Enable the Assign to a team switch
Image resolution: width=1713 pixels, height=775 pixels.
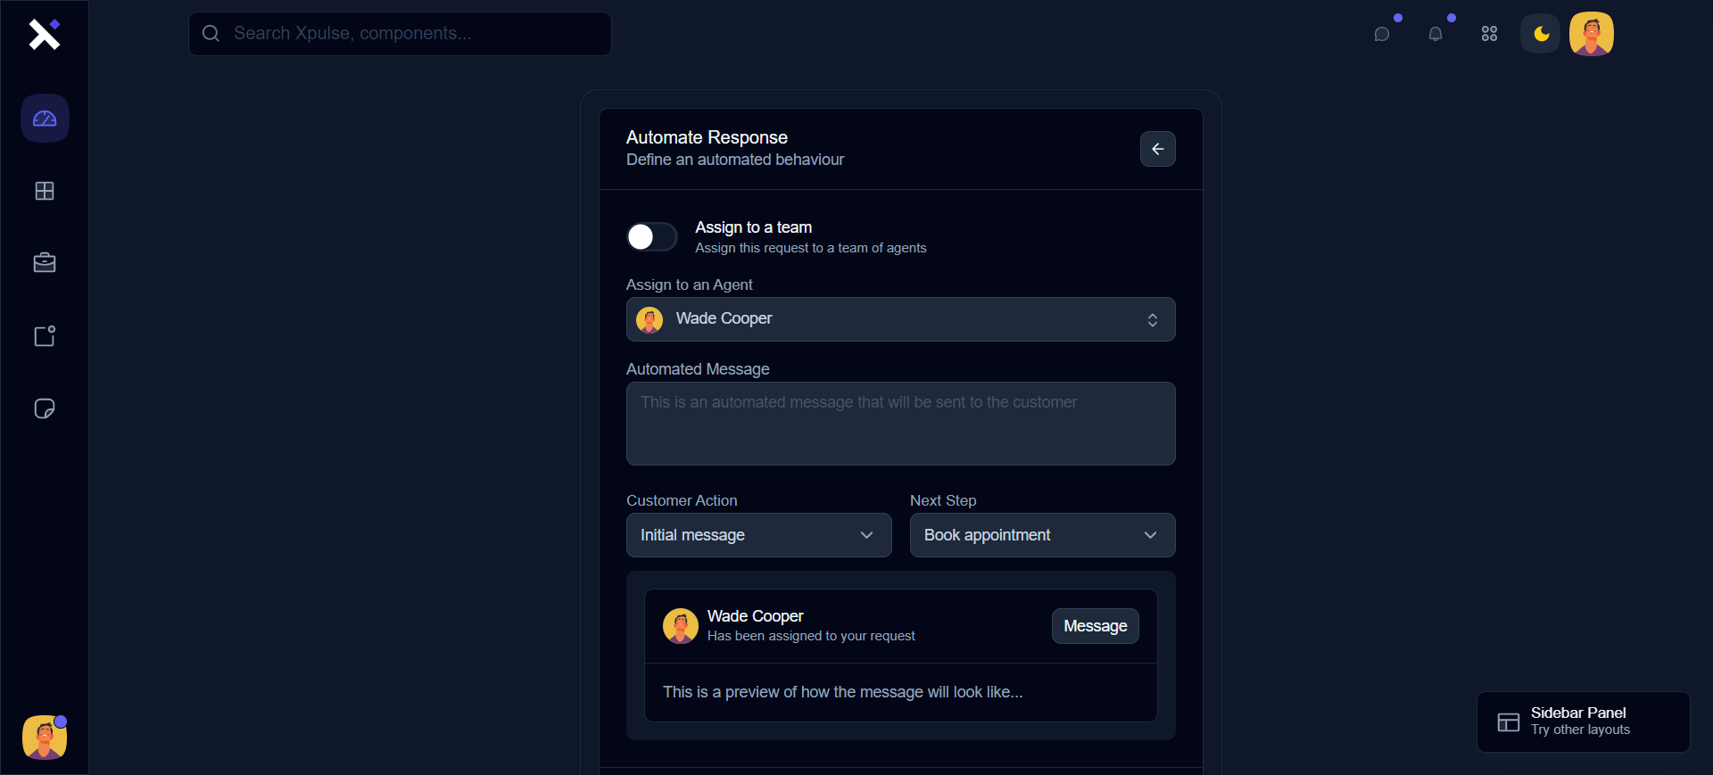(651, 237)
